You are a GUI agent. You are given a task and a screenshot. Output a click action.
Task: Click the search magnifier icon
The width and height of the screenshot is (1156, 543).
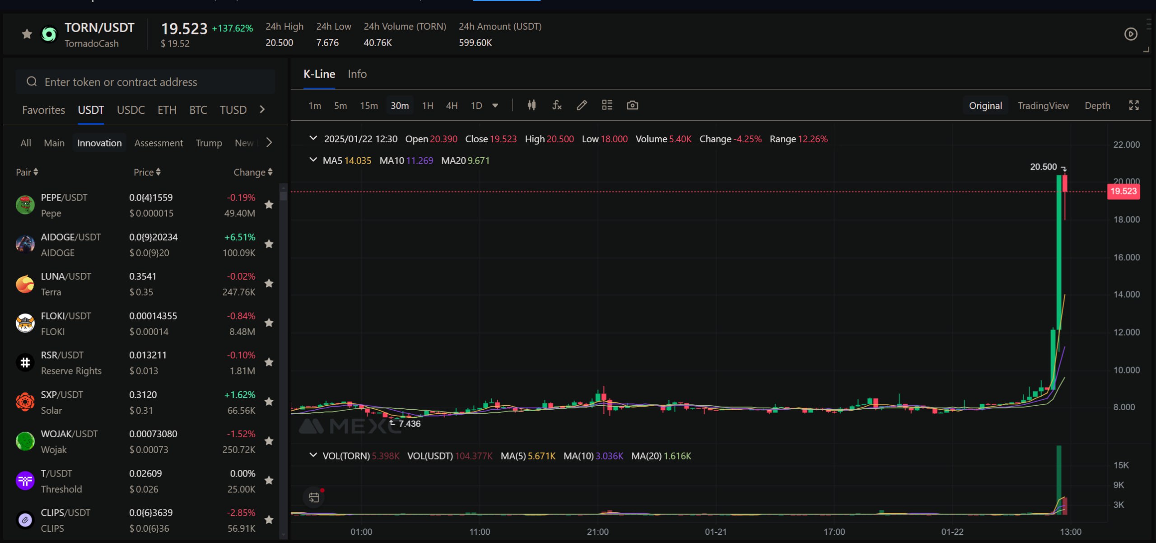(32, 82)
